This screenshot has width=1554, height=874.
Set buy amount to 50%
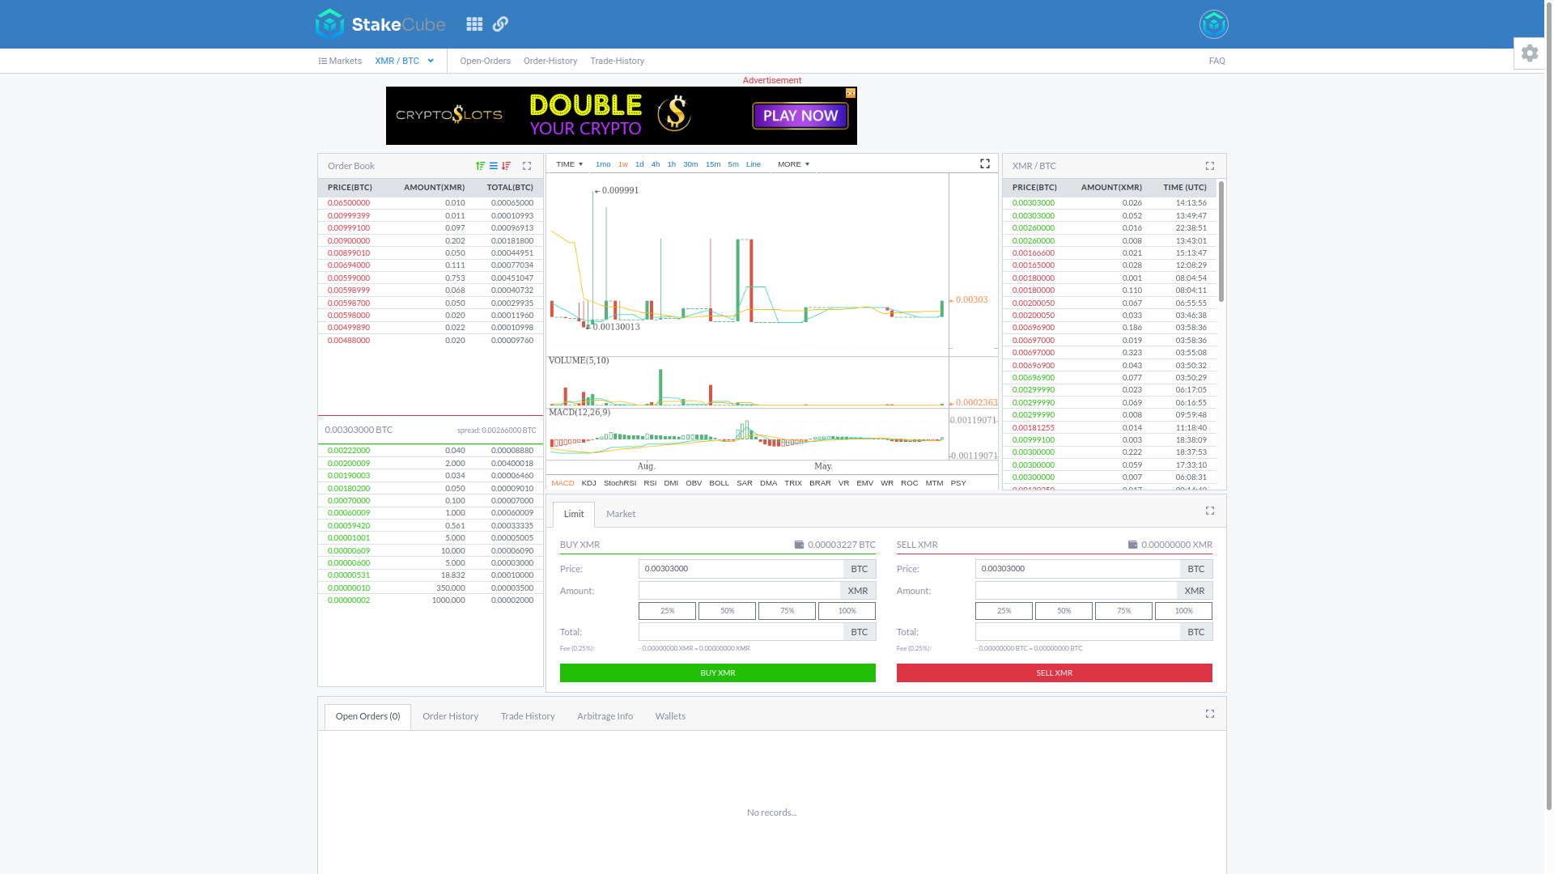pos(727,611)
